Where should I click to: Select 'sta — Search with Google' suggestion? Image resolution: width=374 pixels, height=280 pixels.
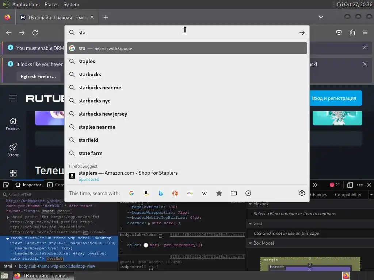187,48
